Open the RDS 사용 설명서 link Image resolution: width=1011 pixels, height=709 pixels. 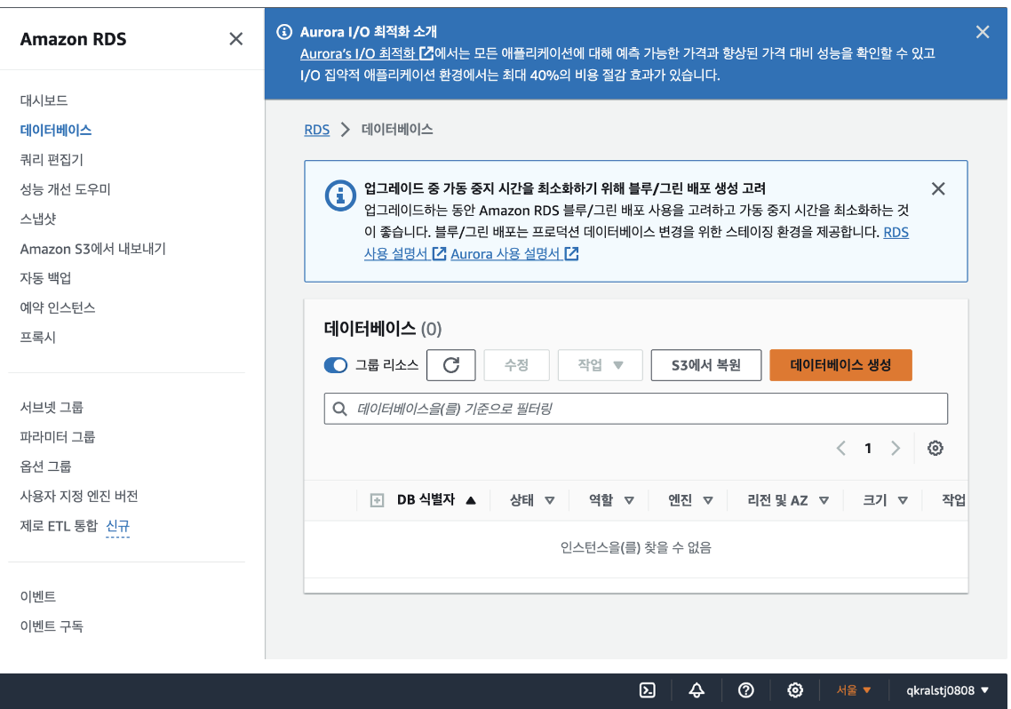point(405,254)
